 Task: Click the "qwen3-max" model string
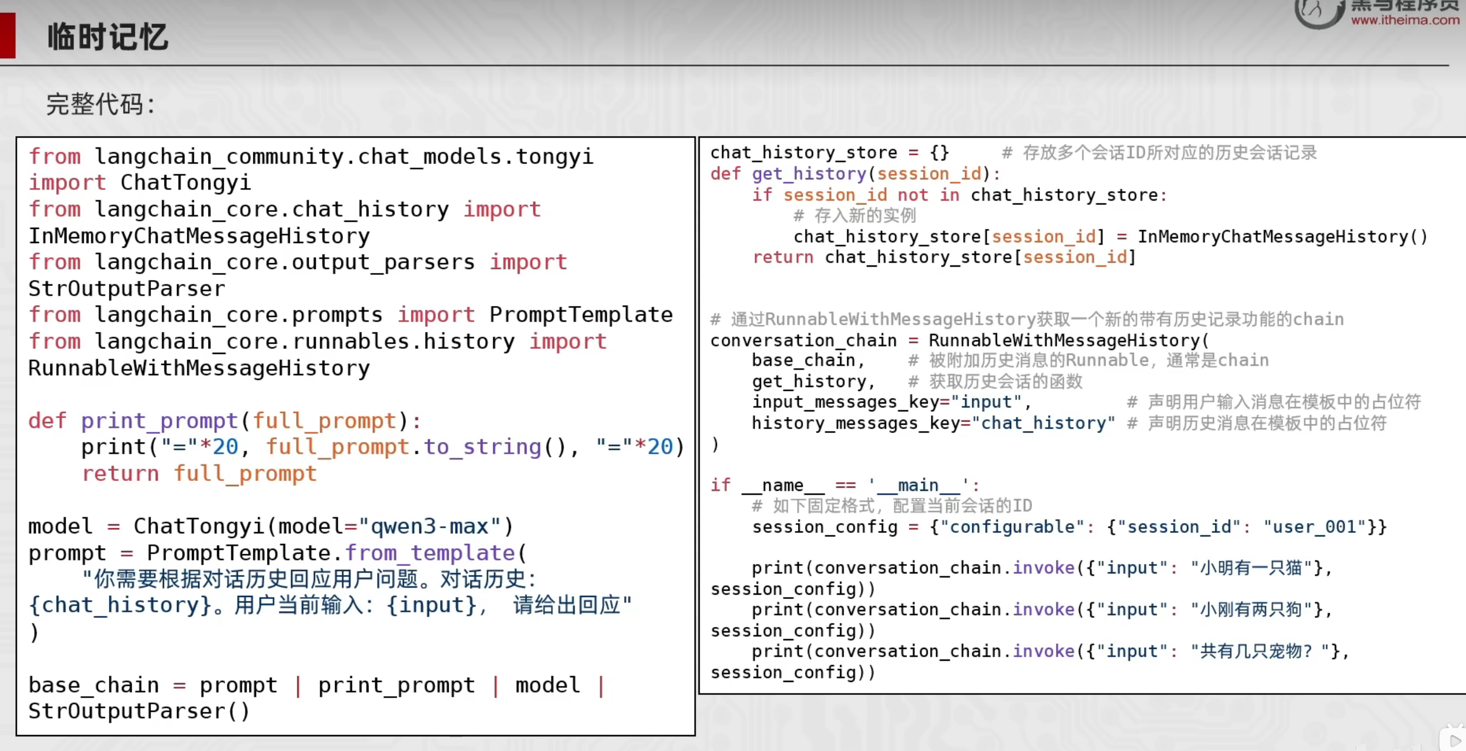pyautogui.click(x=429, y=526)
